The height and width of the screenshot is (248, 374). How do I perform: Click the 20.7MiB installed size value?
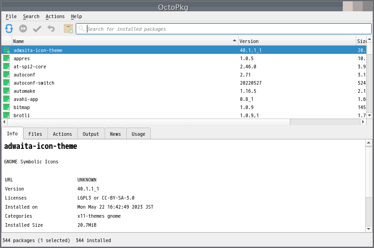click(87, 225)
